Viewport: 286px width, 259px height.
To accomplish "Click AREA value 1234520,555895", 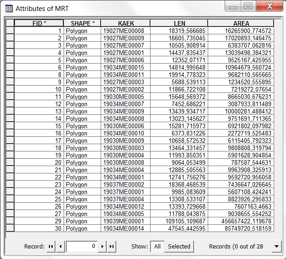I will click(x=241, y=82).
